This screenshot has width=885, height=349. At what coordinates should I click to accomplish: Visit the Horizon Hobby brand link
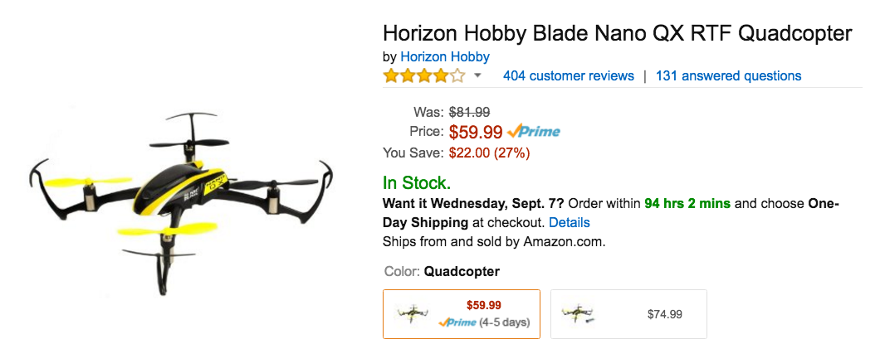[x=444, y=56]
